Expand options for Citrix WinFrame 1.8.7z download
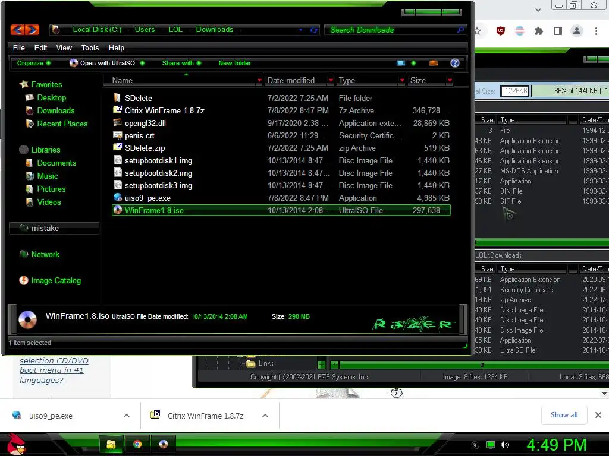The image size is (609, 456). coord(265,416)
